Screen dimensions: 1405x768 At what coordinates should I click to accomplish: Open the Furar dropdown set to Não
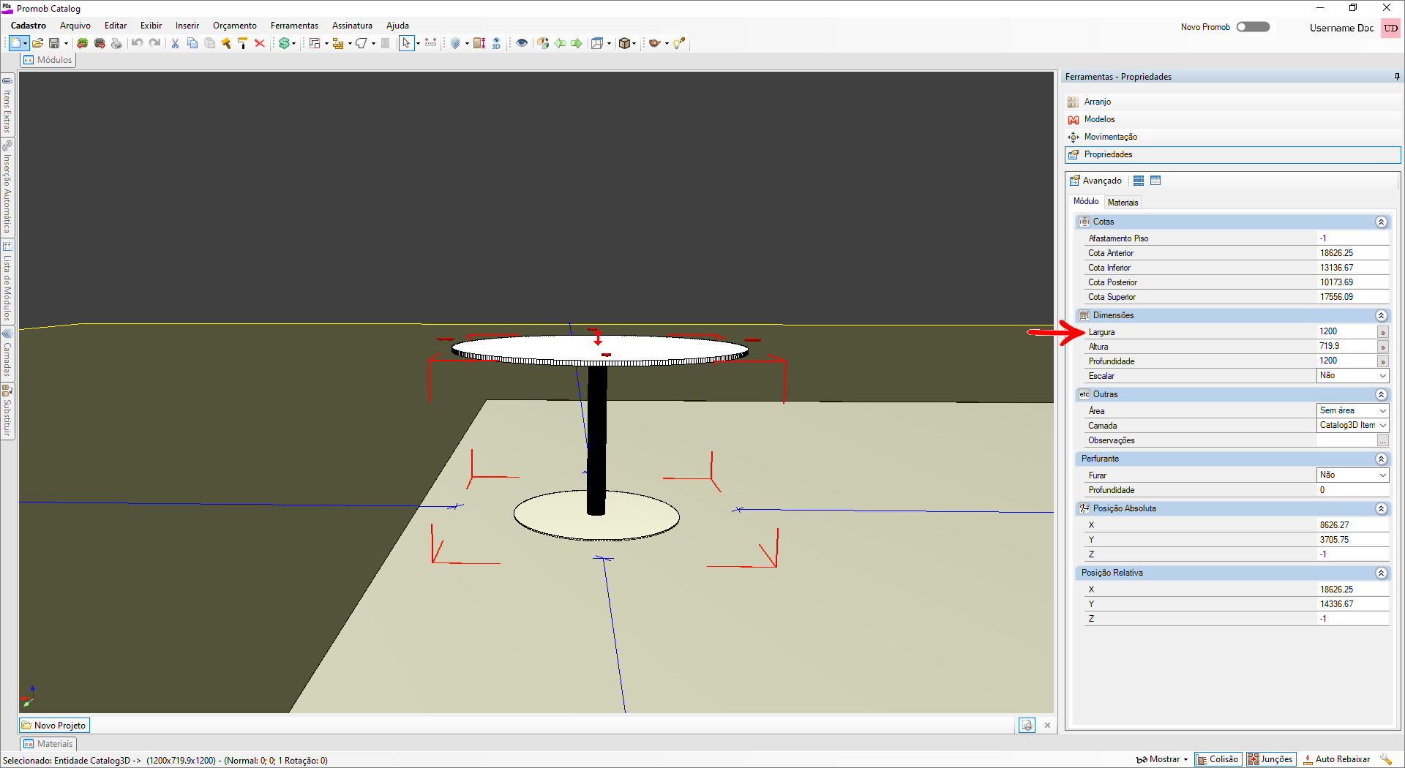coord(1352,475)
